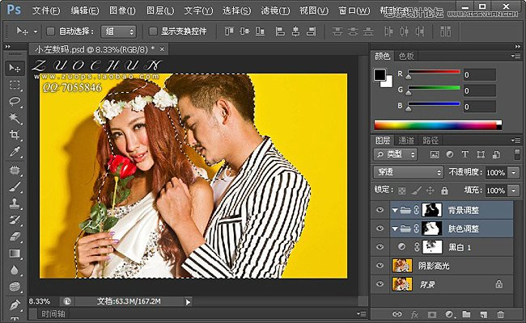Select the Eyedropper tool
Image resolution: width=526 pixels, height=323 pixels.
15,152
